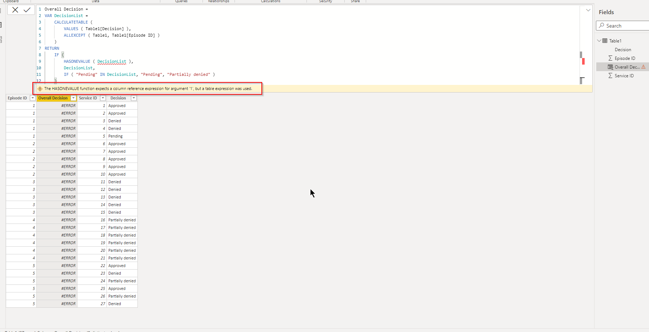Click the Denied cell for Service ID 3
The width and height of the screenshot is (649, 332).
(x=122, y=121)
